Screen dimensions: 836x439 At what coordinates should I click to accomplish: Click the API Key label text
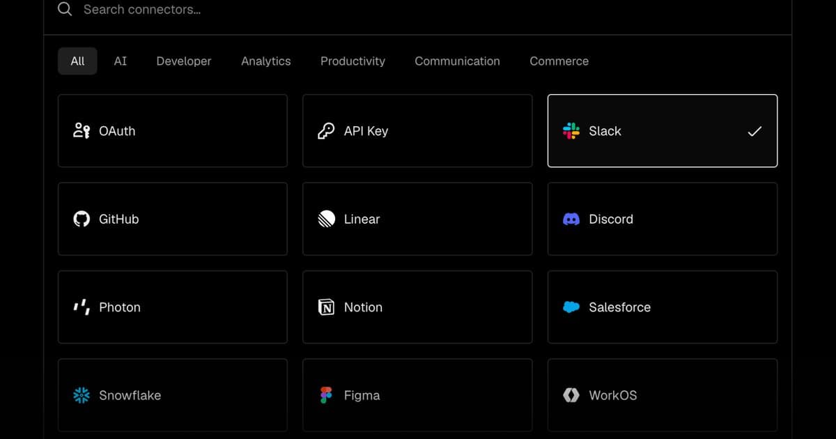(366, 131)
